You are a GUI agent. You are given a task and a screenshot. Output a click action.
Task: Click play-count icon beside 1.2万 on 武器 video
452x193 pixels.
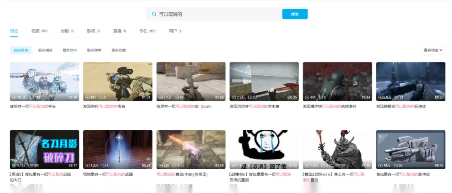pos(87,166)
